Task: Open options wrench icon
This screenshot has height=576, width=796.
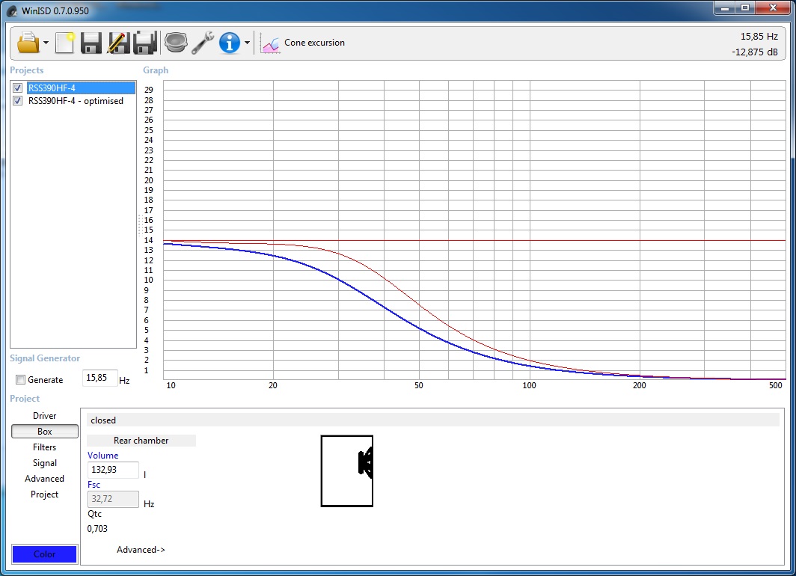Action: click(x=203, y=43)
